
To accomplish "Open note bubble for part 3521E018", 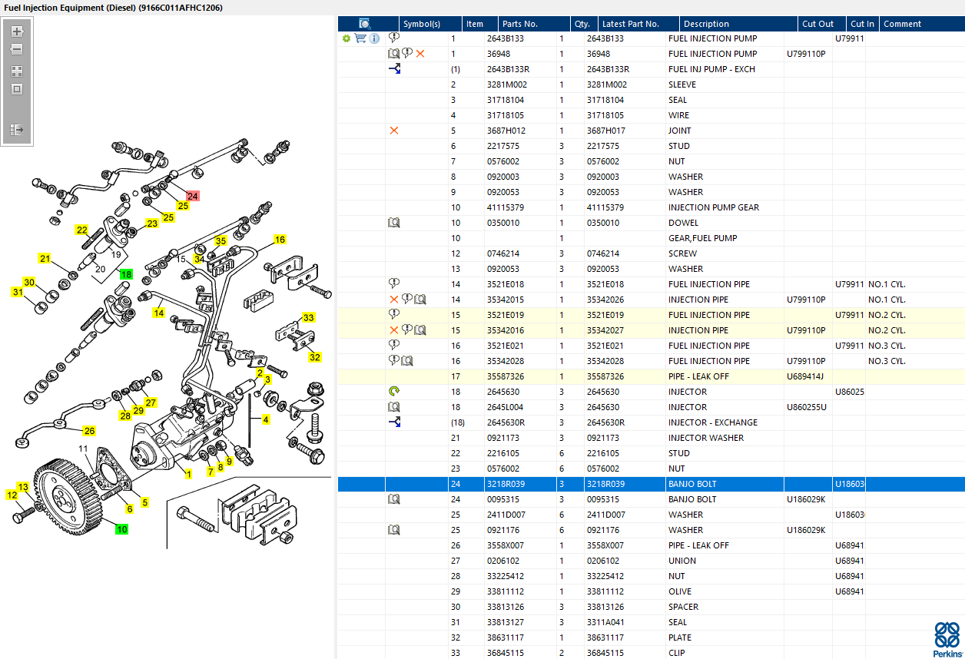I will pos(394,284).
